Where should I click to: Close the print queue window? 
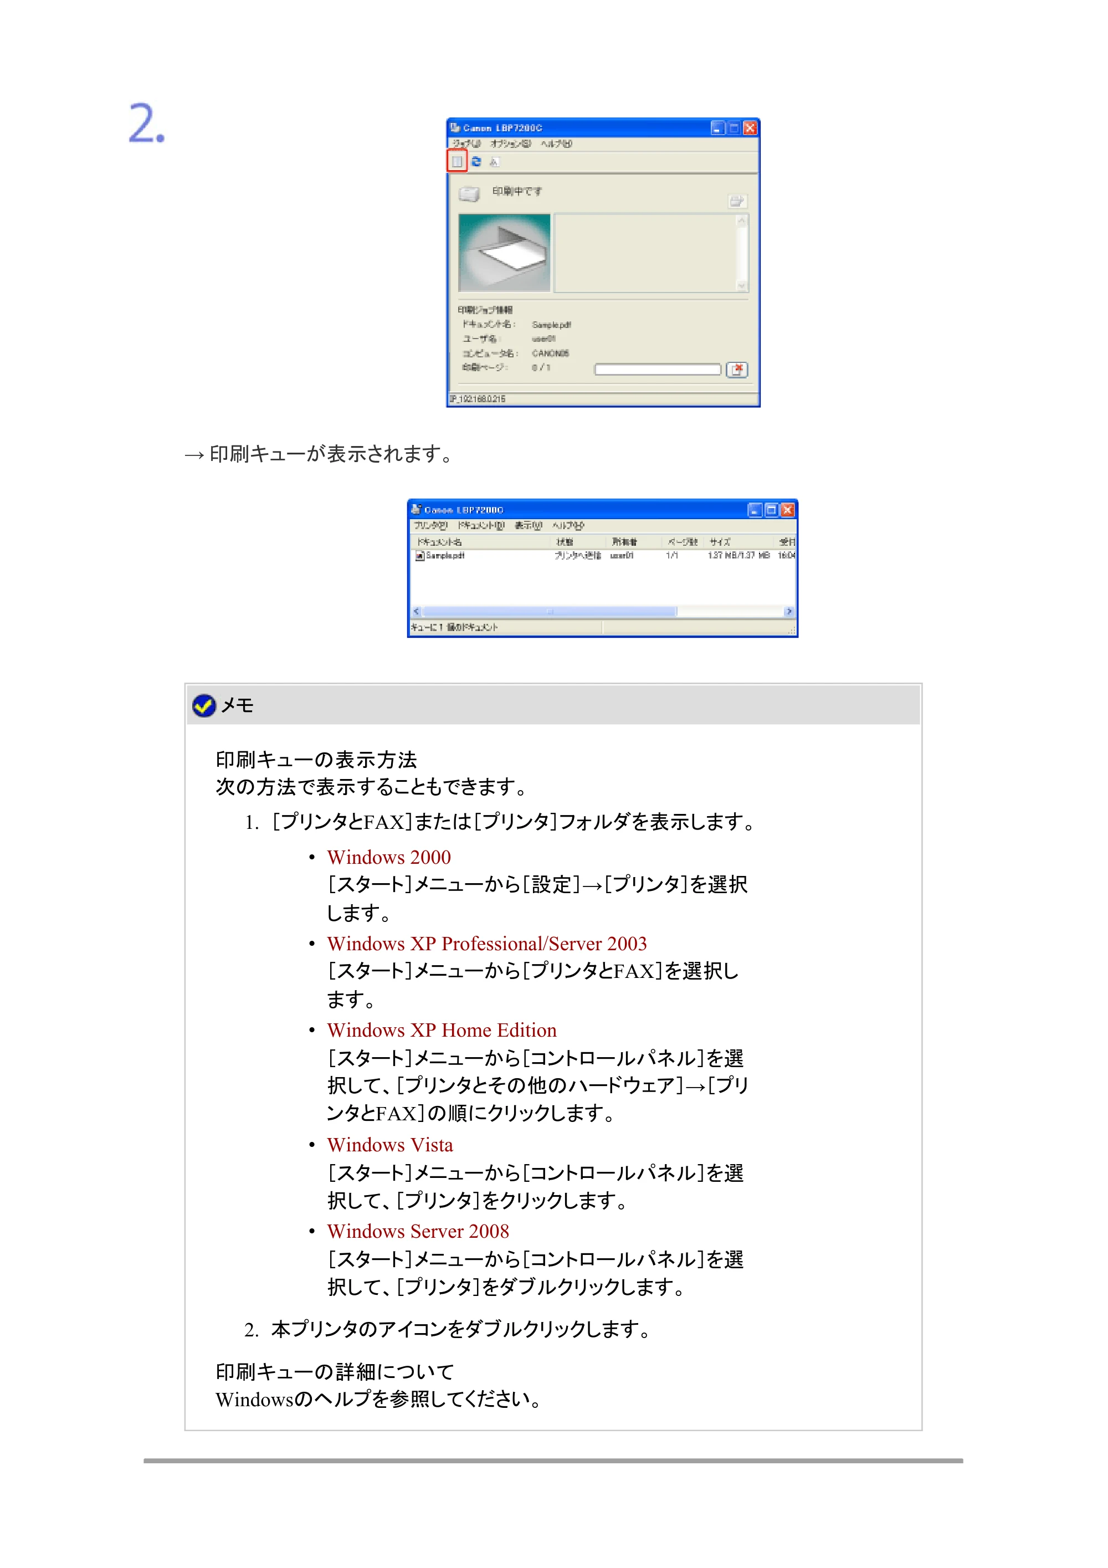[787, 510]
